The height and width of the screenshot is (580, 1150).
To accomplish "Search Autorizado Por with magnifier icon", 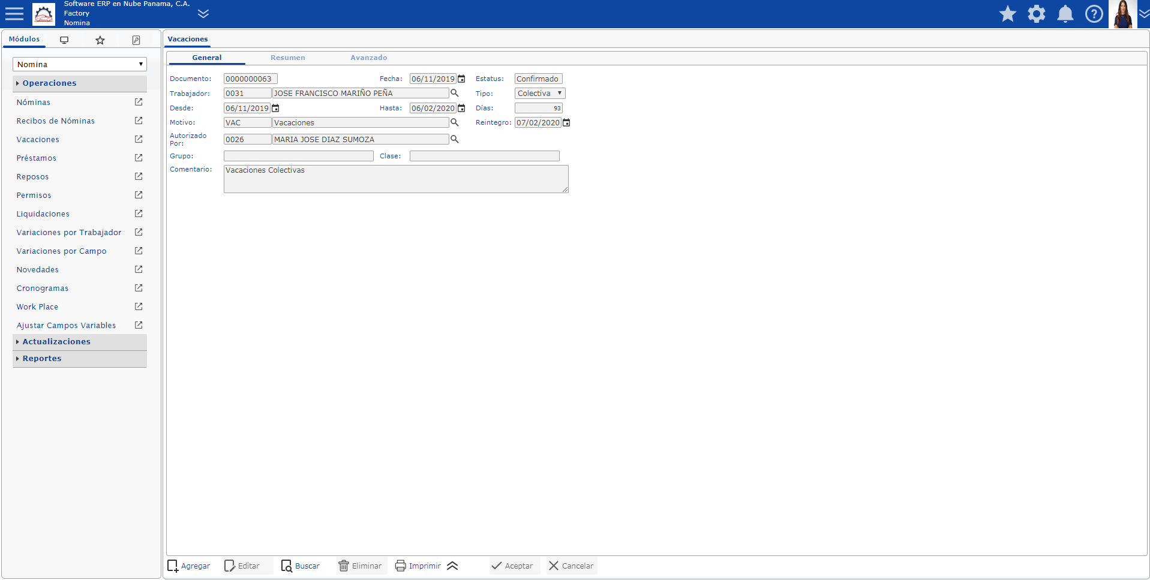I will [x=455, y=140].
